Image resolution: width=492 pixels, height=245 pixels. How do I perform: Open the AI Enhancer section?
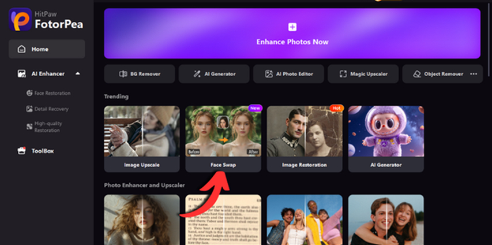click(48, 73)
